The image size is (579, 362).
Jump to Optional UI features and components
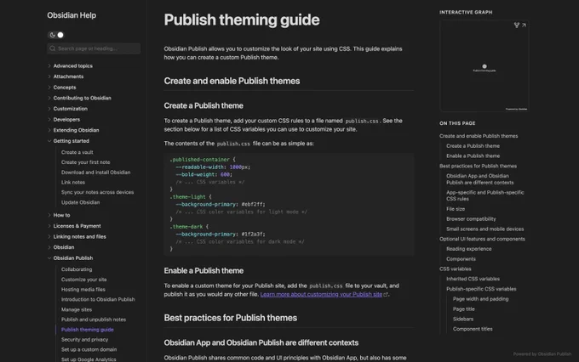pos(482,239)
